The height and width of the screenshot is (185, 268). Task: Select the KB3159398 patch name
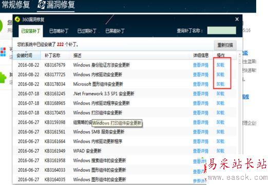[55, 122]
